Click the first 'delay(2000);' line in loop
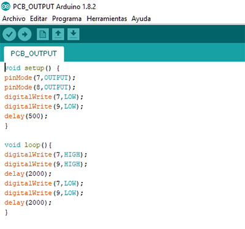 click(x=28, y=174)
